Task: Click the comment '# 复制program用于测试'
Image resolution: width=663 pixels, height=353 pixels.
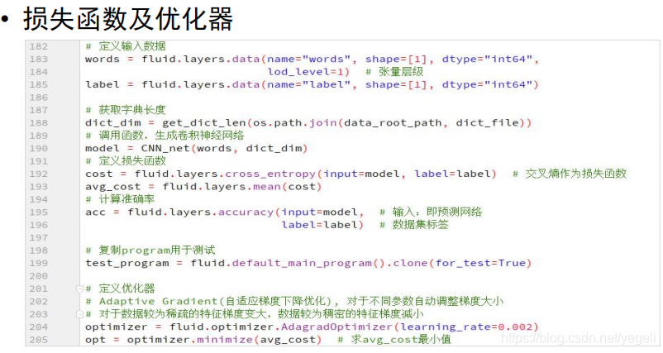Action: tap(150, 250)
